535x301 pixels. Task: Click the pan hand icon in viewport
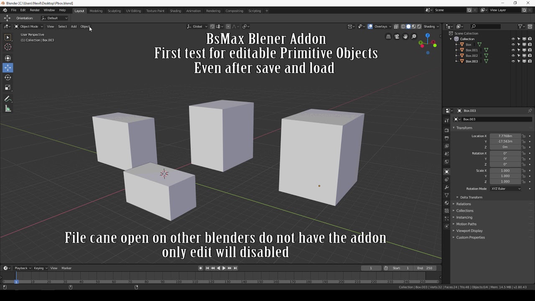pyautogui.click(x=405, y=37)
